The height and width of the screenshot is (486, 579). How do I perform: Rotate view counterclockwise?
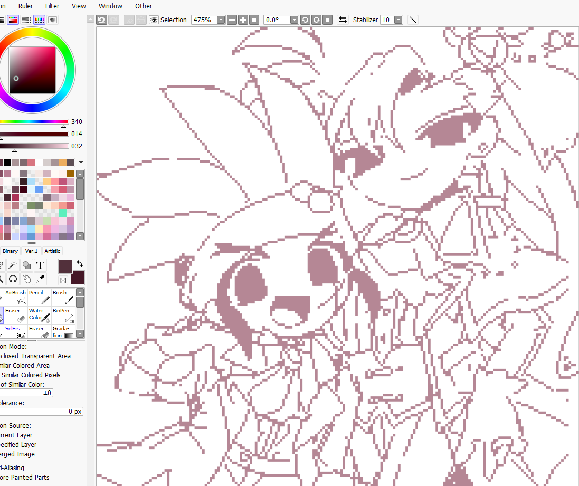[x=305, y=20]
